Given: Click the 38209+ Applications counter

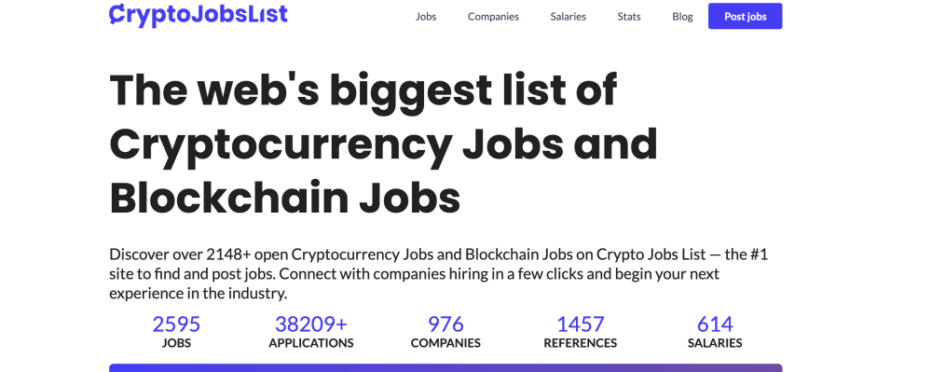Looking at the screenshot, I should point(311,332).
